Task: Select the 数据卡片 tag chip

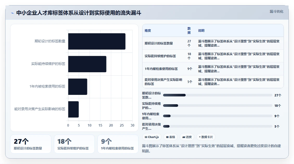Action: (206, 137)
